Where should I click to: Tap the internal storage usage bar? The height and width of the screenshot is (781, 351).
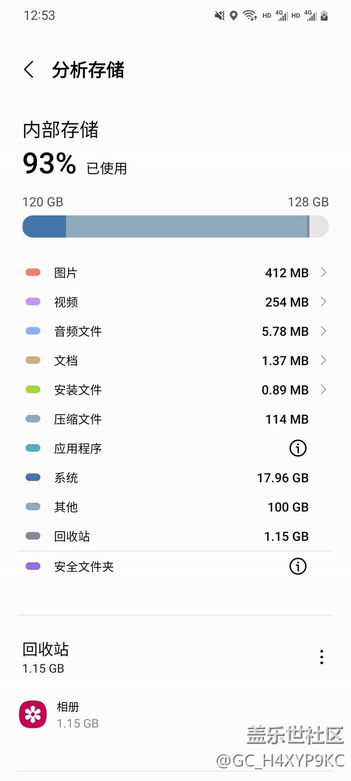point(175,227)
